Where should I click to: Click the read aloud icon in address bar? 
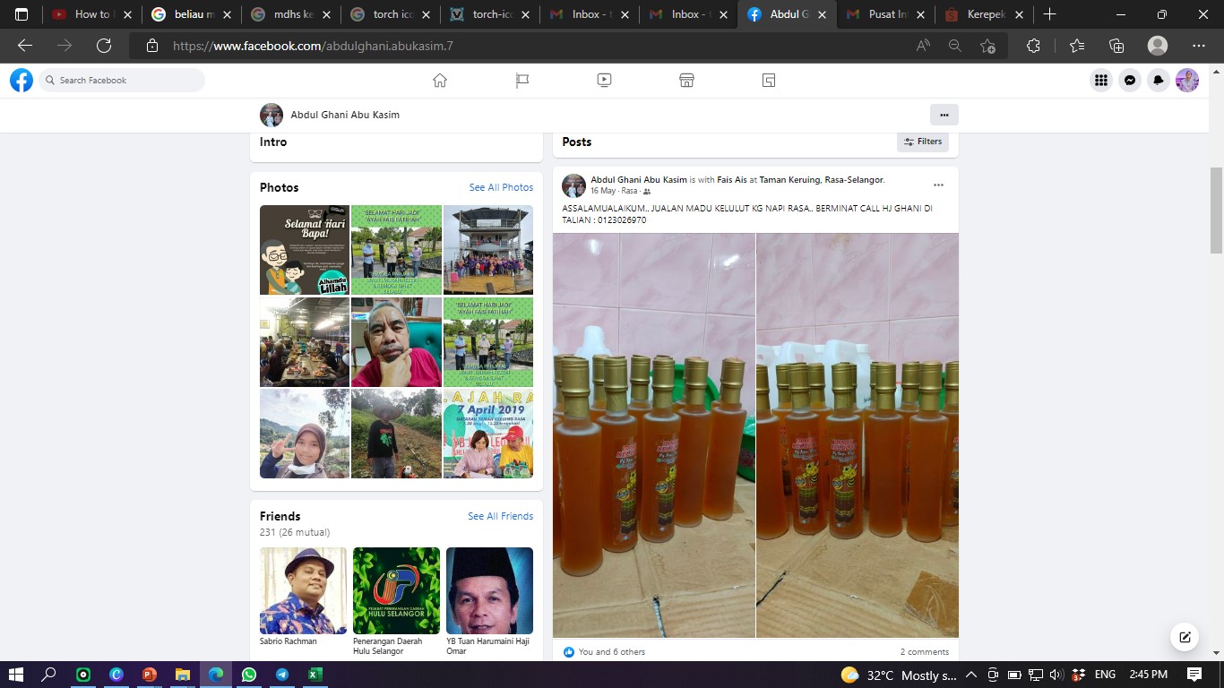pos(923,46)
